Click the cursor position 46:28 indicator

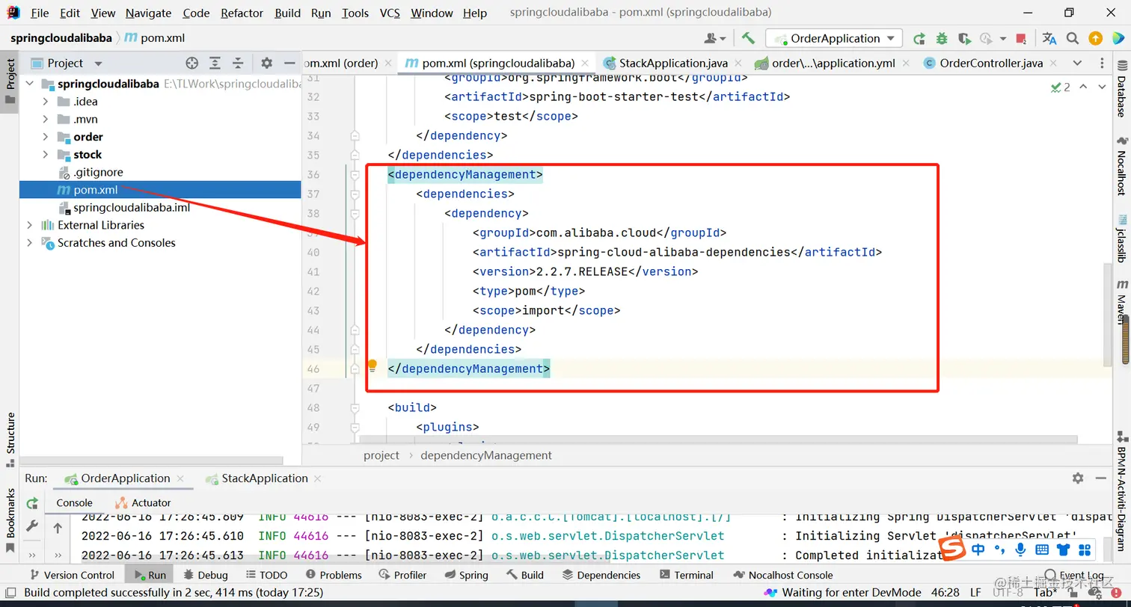pos(944,593)
